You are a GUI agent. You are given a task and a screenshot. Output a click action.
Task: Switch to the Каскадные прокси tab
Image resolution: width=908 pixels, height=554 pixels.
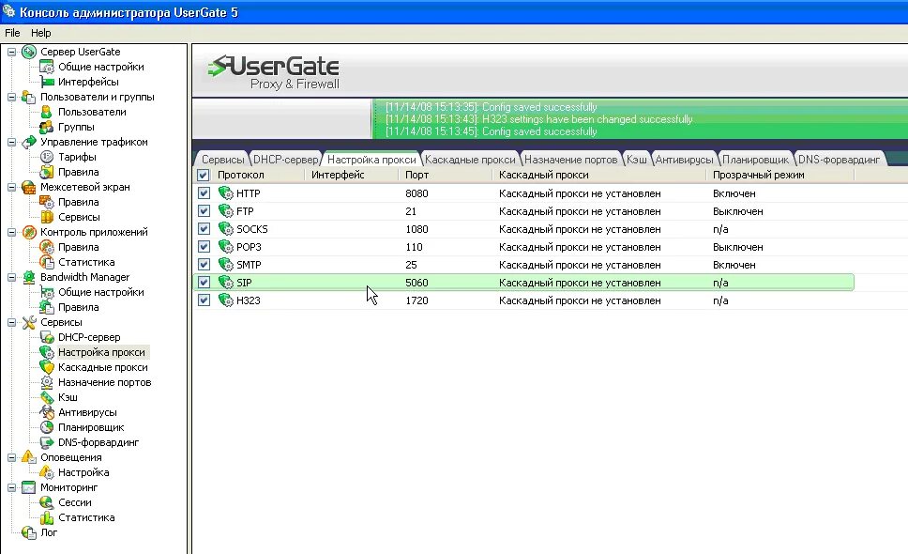click(x=470, y=160)
